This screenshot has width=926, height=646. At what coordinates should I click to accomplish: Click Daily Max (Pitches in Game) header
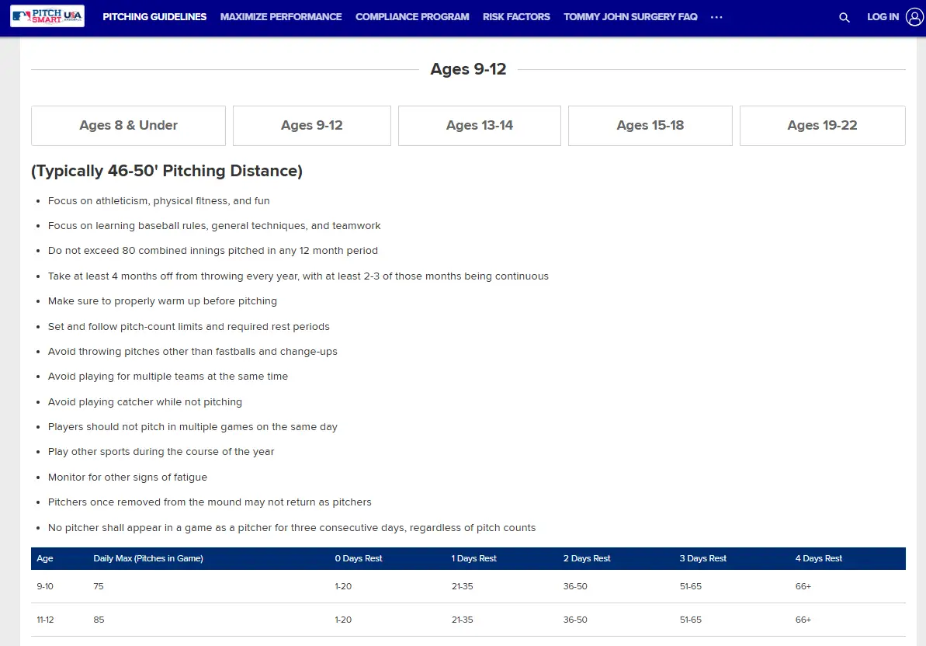pos(148,558)
